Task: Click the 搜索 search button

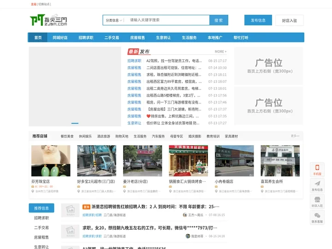Action: click(x=219, y=20)
